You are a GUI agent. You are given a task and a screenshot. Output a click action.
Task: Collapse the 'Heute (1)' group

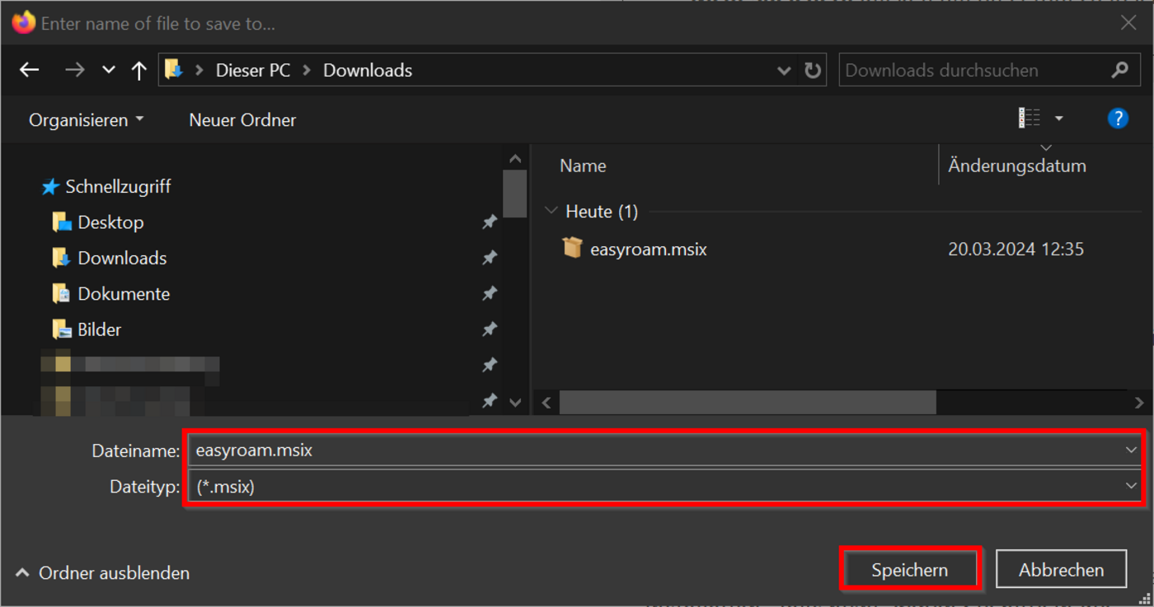(551, 212)
